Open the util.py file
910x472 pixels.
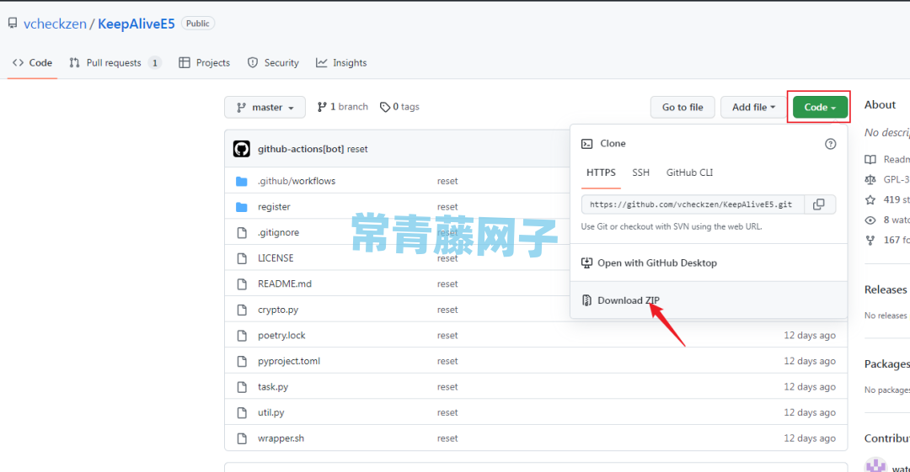pos(271,412)
